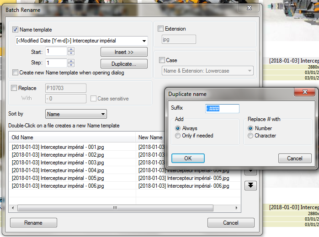Expand the Sort by Name dropdown
The width and height of the screenshot is (319, 237).
coord(103,114)
